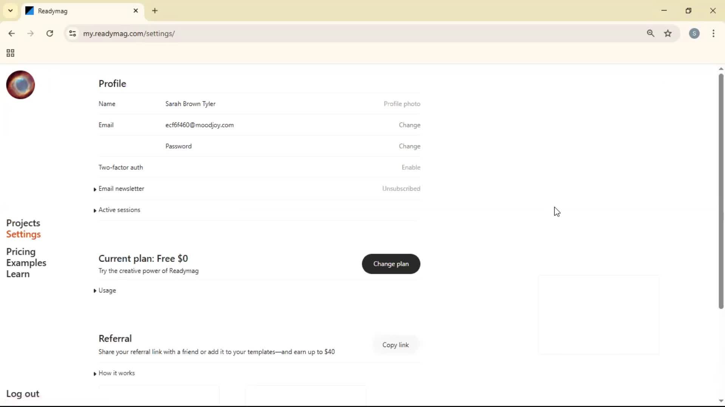Copy the referral link
The width and height of the screenshot is (725, 407).
(396, 344)
